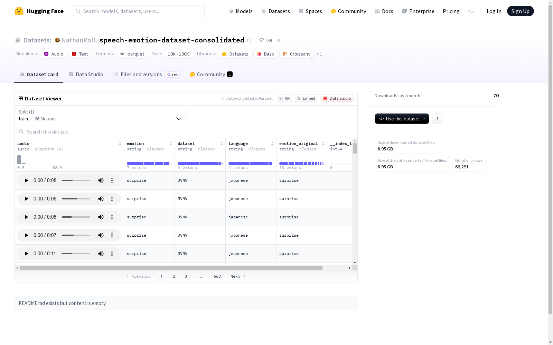Sort by the dataset column
The width and height of the screenshot is (553, 345).
pos(222,144)
